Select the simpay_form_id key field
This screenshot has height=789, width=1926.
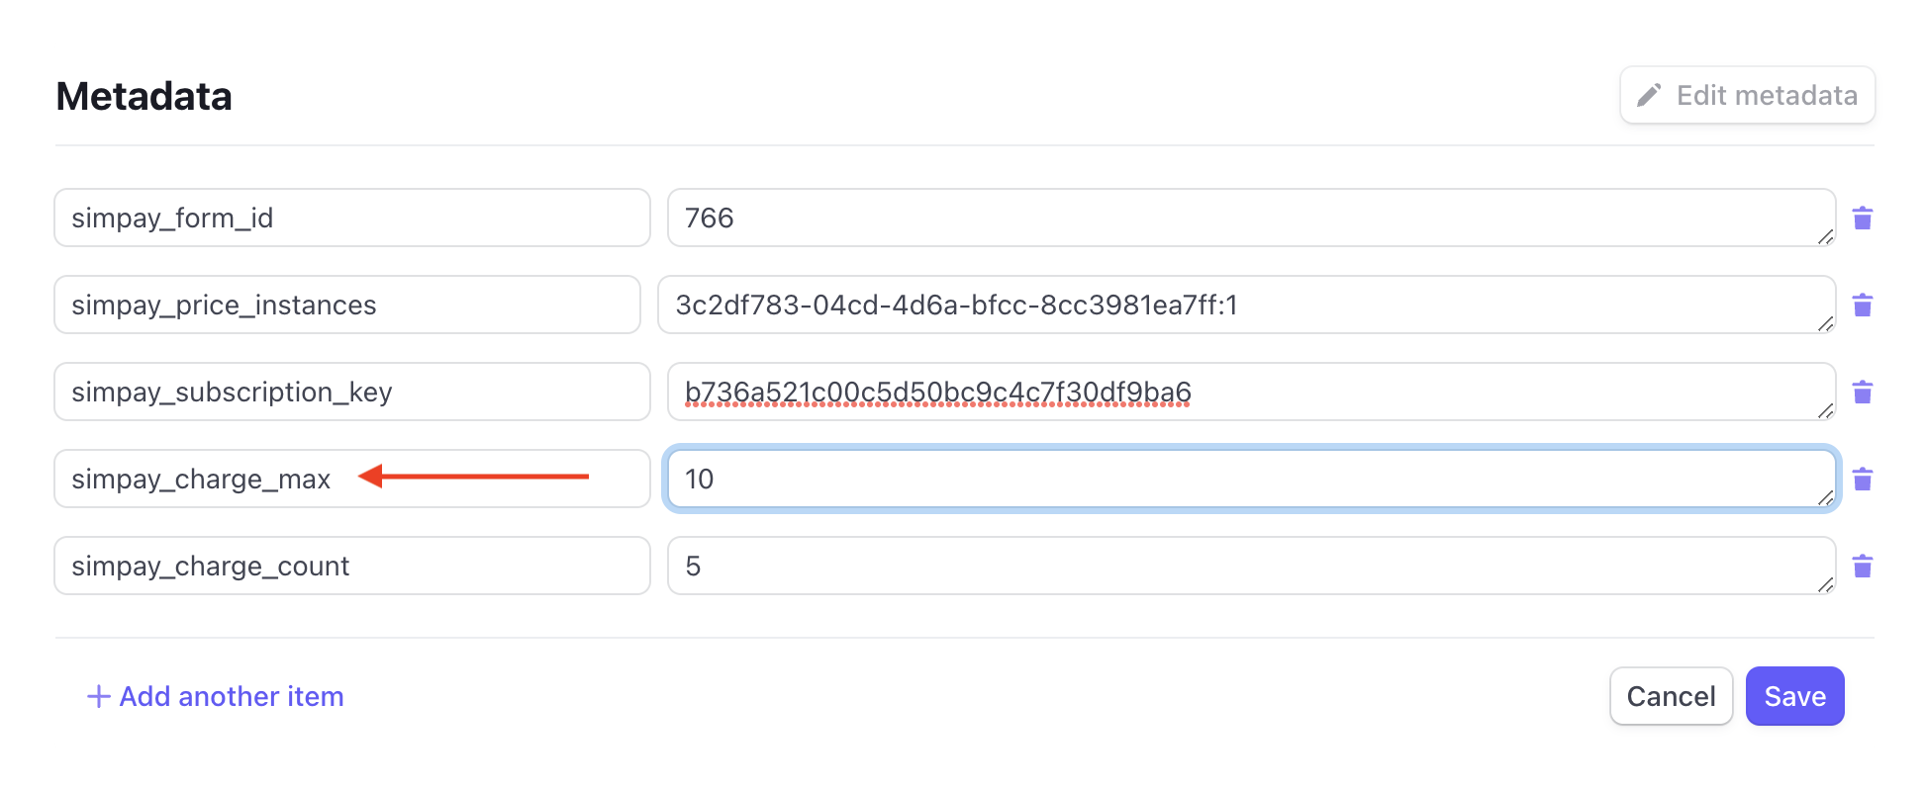pyautogui.click(x=351, y=218)
